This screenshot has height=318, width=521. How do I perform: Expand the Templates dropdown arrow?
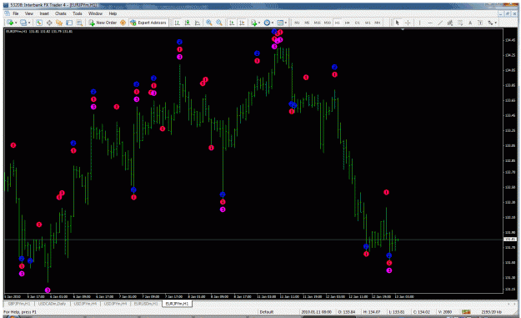click(x=286, y=23)
